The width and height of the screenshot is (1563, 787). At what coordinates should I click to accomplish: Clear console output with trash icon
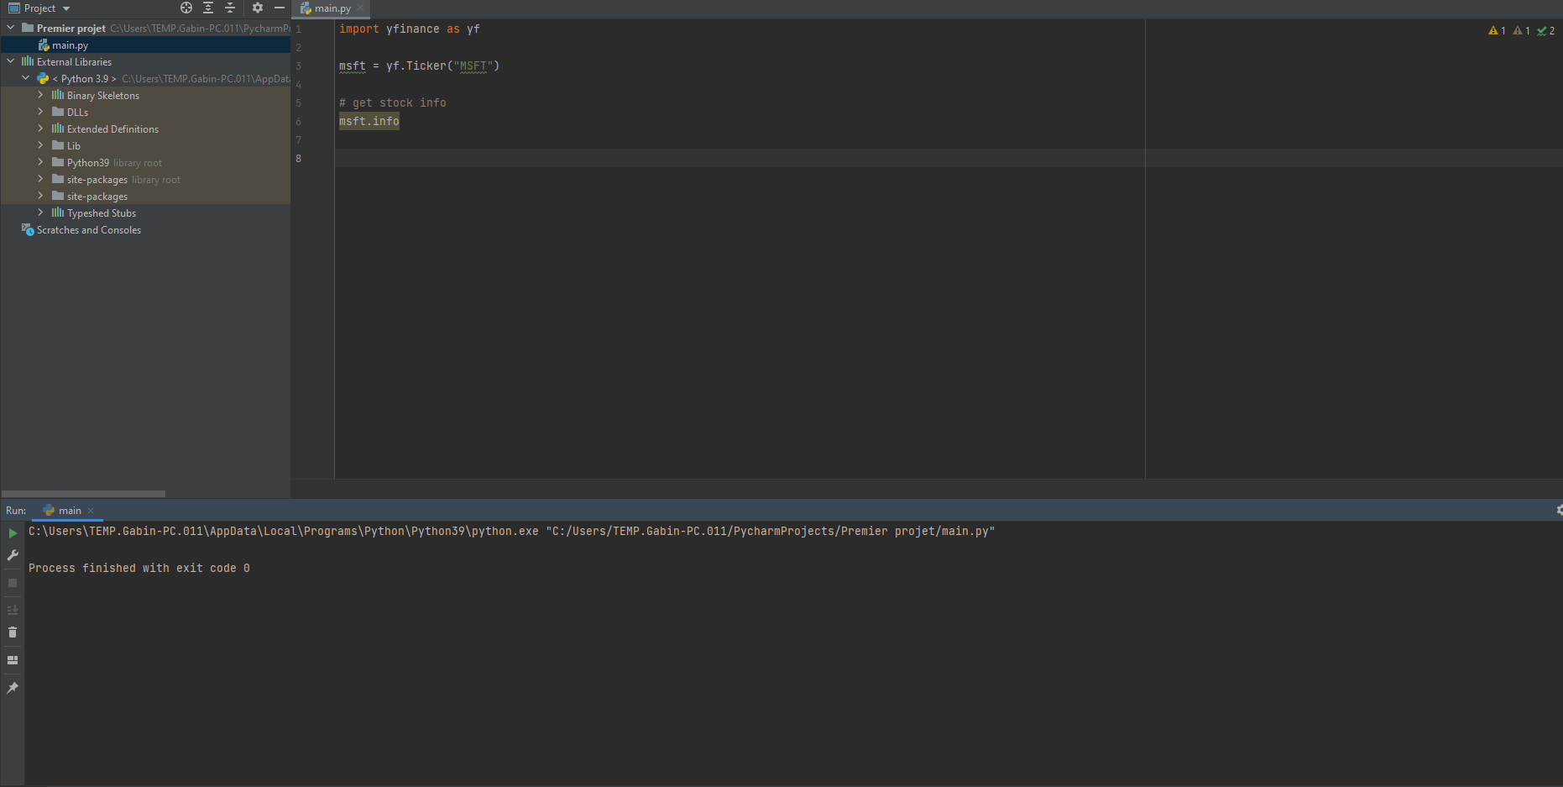13,632
